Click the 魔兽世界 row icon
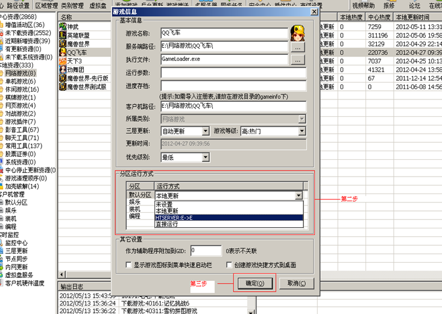Screen dimensions: 442x314 (x=62, y=44)
